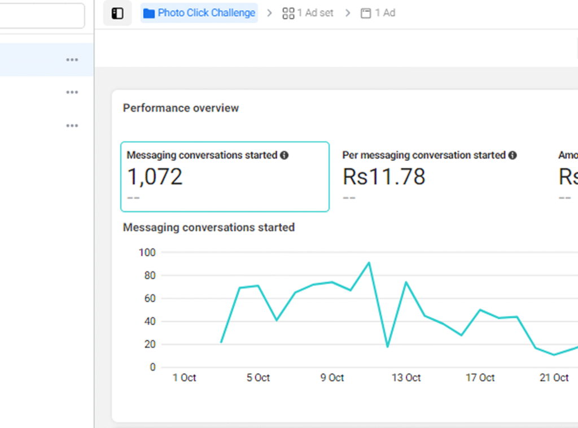
Task: Select the Messaging conversations started 1,072 card
Action: (225, 177)
